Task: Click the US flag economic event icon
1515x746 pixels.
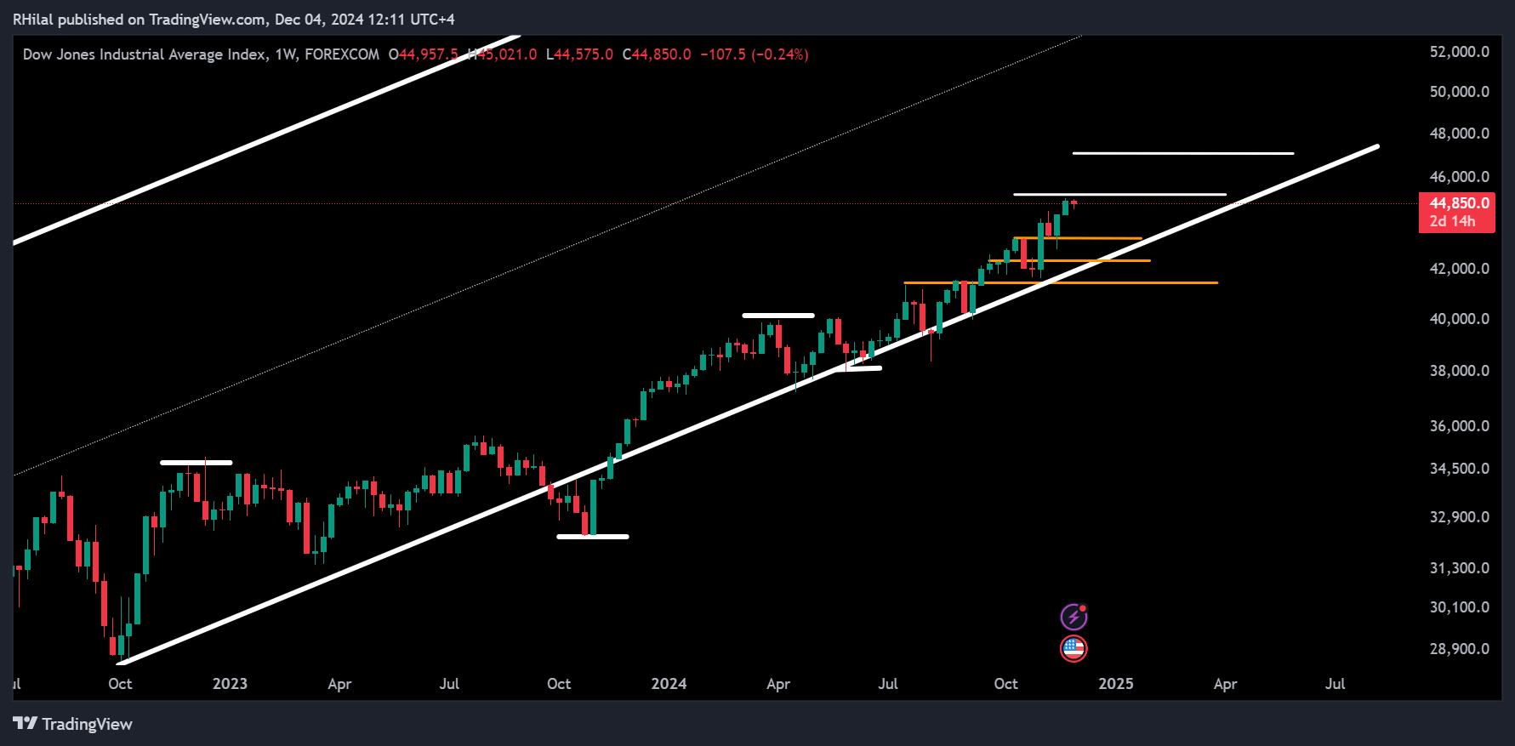Action: 1074,649
